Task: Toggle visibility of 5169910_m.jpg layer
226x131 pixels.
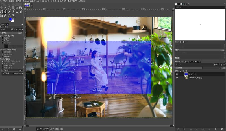Action: (x=177, y=77)
